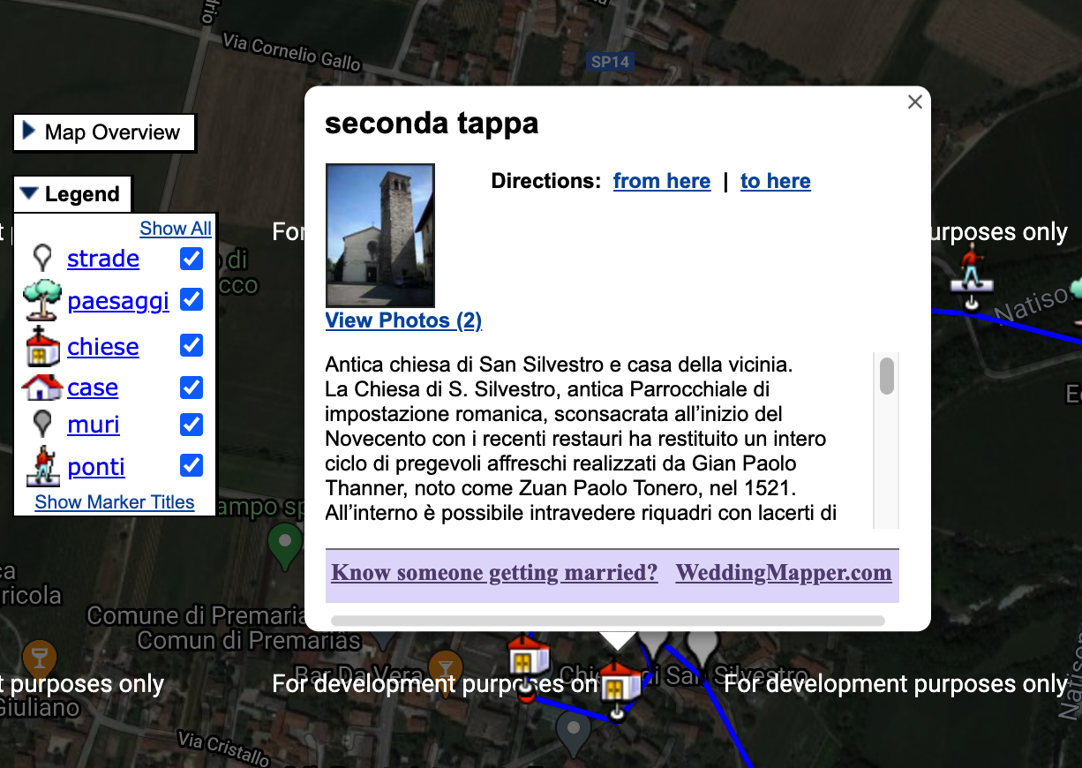This screenshot has height=768, width=1082.
Task: Click the description's vertical scrollbar thumb
Action: [887, 376]
